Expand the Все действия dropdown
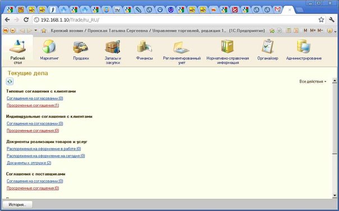339x211 pixels. [313, 81]
